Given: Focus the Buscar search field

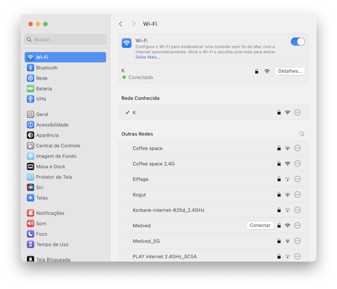Looking at the screenshot, I should (65, 39).
